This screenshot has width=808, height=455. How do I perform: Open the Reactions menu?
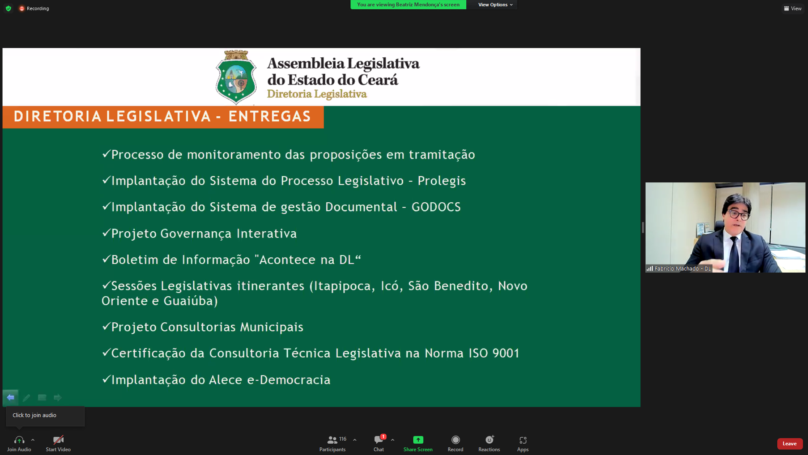(489, 440)
